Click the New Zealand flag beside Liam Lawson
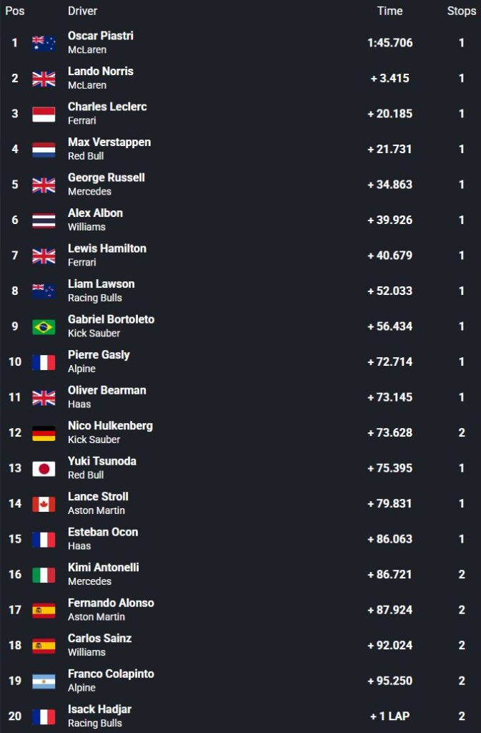Viewport: 481px width, 733px height. 44,291
